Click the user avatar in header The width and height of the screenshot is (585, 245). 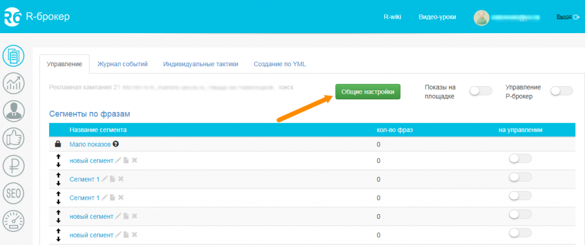(481, 17)
